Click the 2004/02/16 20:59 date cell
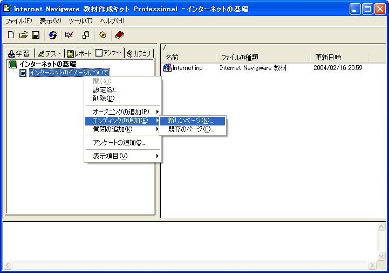Screen dimensions: 389x273 338,68
